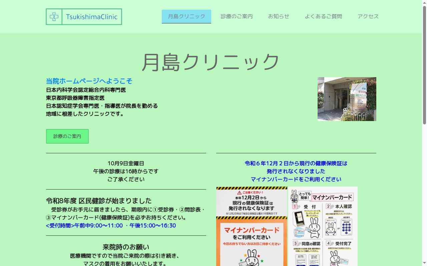
Task: Open よくあるご質問 in the navigation
Action: 323,16
